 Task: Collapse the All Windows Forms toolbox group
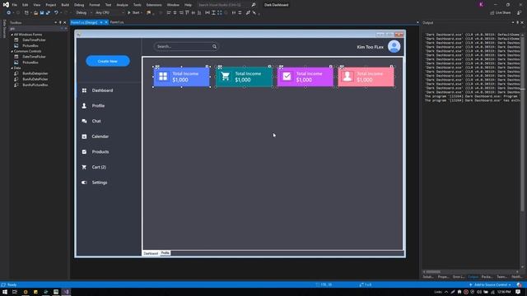tap(12, 35)
